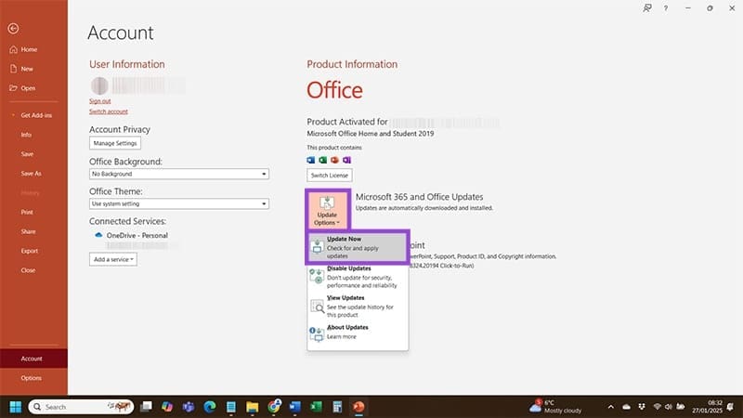Expand the Add a service dropdown

pyautogui.click(x=113, y=259)
